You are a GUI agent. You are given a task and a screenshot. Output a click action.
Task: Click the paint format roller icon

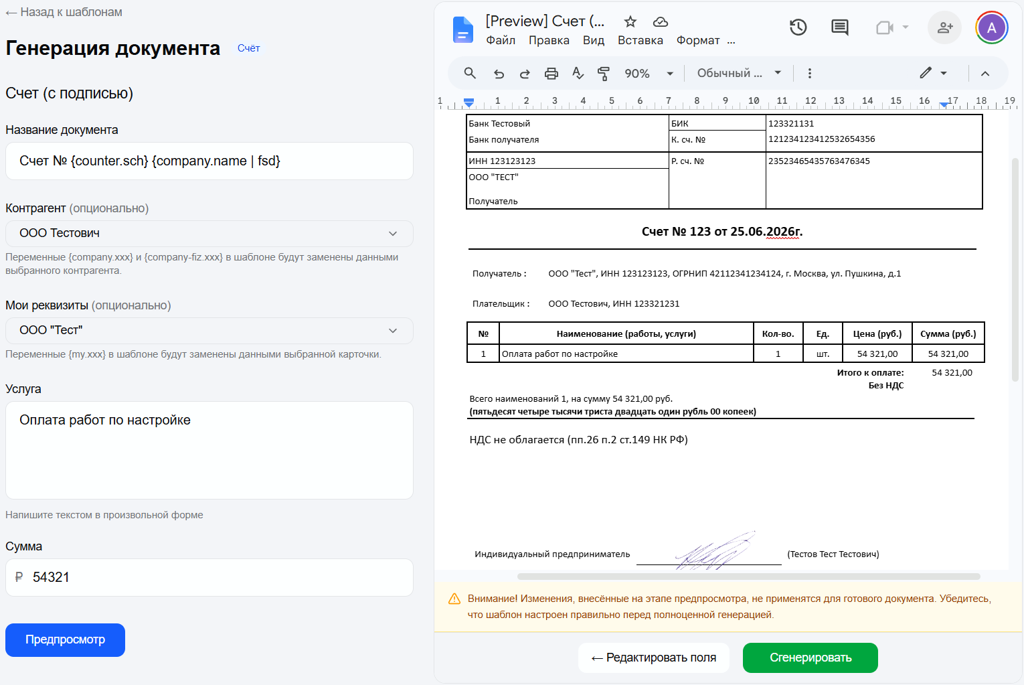pos(604,74)
